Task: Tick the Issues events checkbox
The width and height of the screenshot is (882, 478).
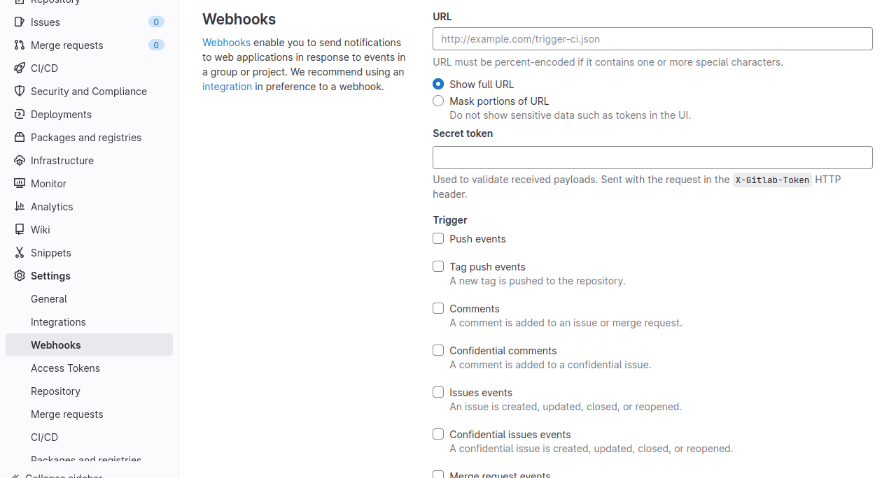Action: pyautogui.click(x=438, y=393)
